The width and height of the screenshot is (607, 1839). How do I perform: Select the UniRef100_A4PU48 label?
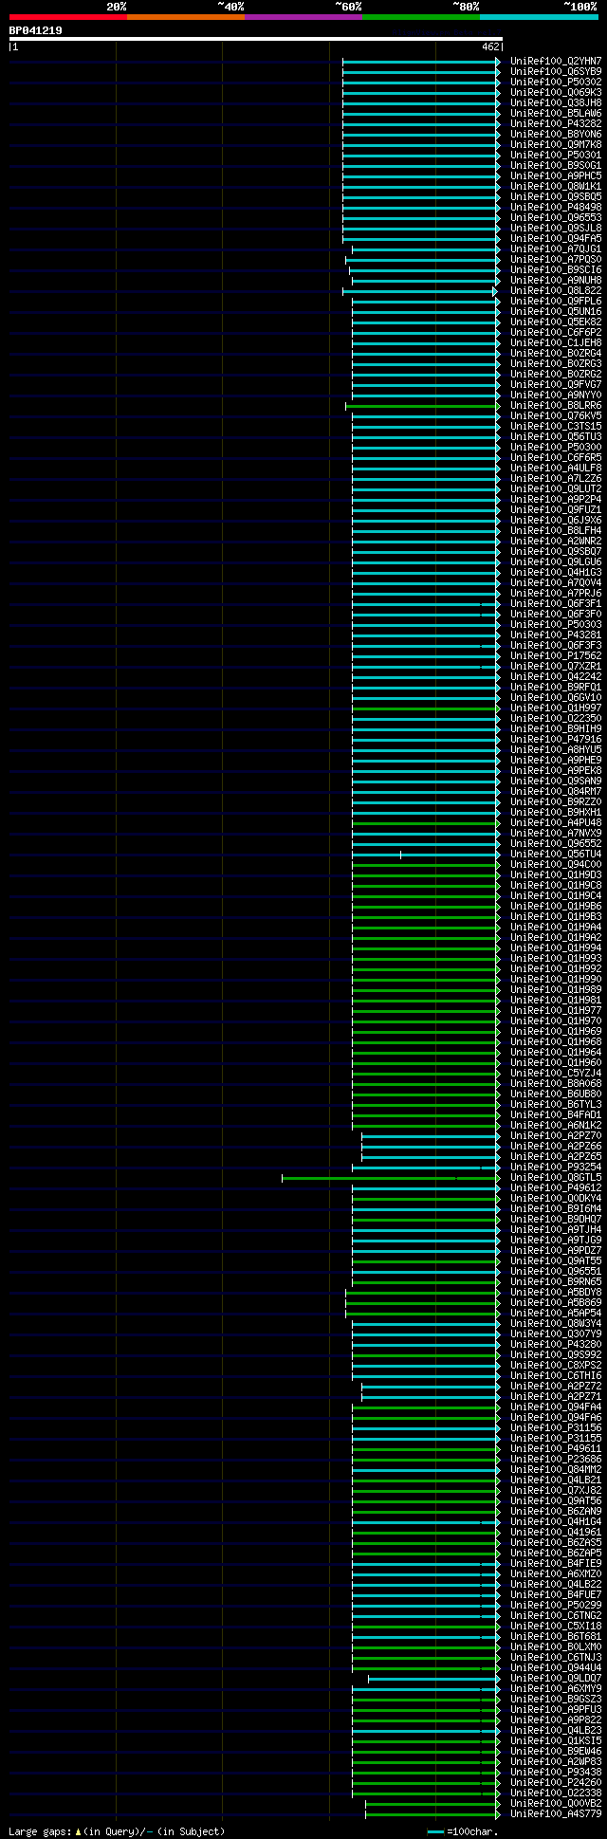556,822
